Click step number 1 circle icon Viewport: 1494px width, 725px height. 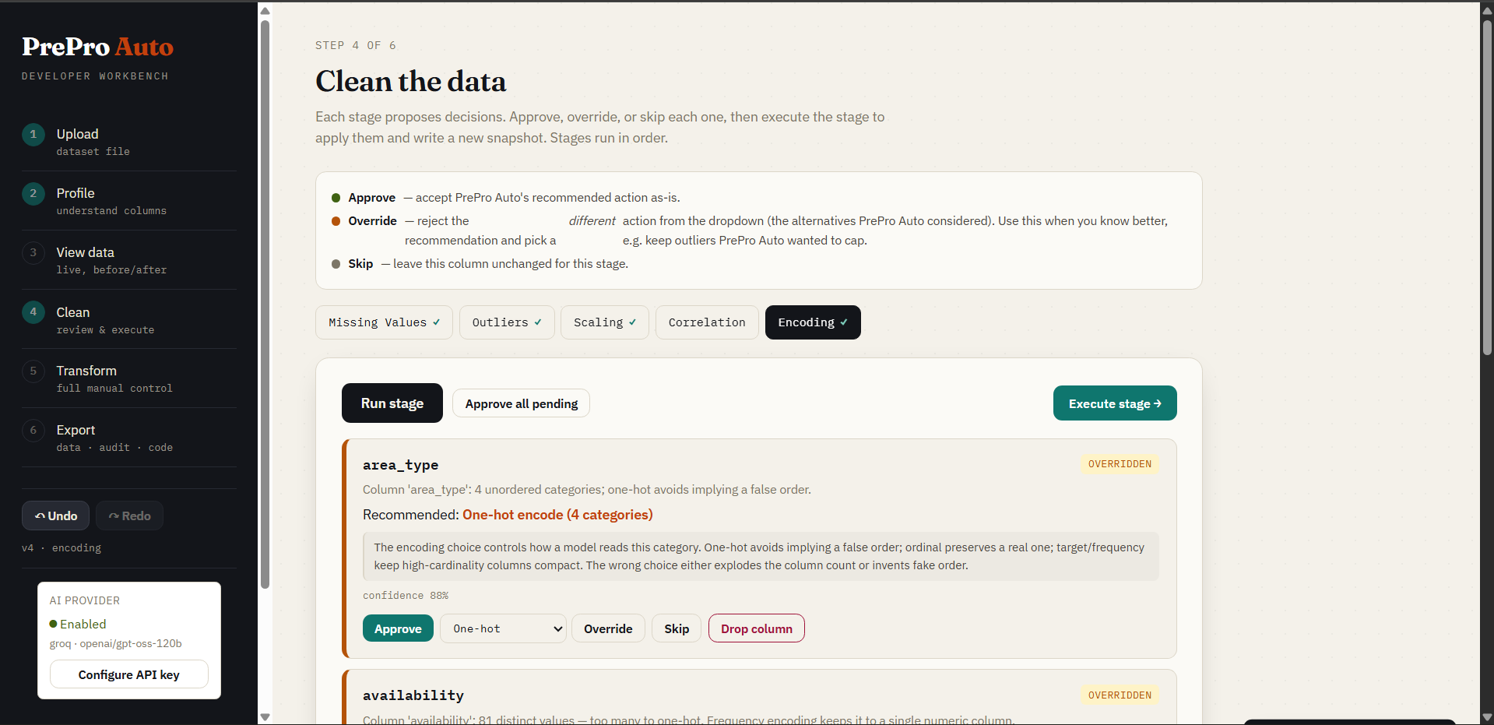click(33, 134)
